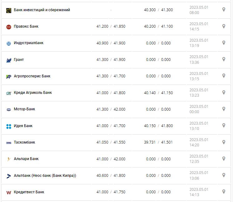Viewport: 233px width, 202px height.
Task: Click the Идея Банк logo icon
Action: tap(9, 126)
